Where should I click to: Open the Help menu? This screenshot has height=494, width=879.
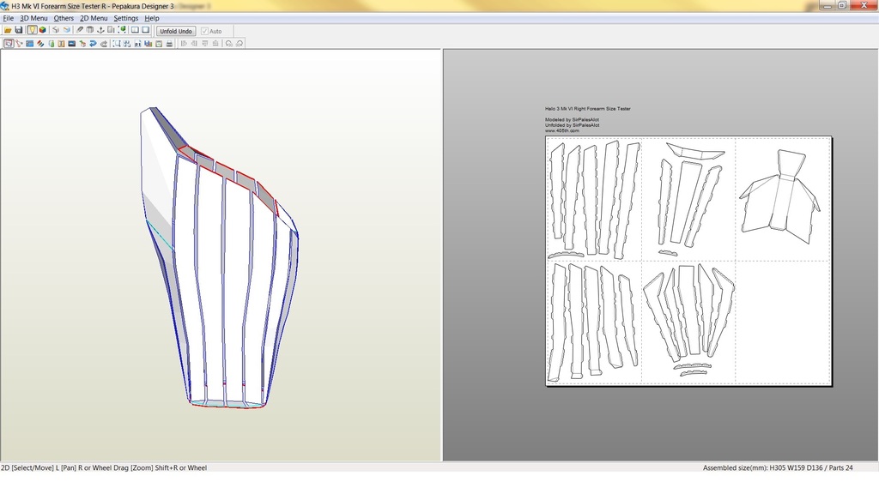152,18
